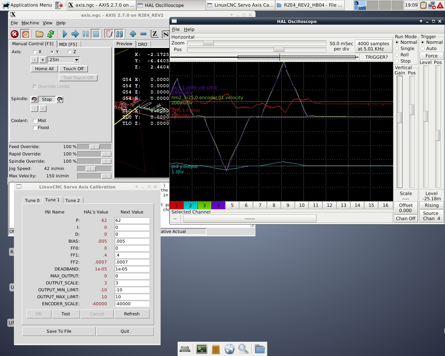Image resolution: width=445 pixels, height=356 pixels.
Task: Toggle the machine power icon
Action: 26,34
